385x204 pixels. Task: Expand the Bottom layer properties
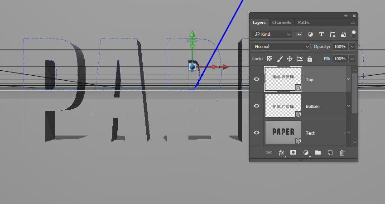(x=348, y=106)
